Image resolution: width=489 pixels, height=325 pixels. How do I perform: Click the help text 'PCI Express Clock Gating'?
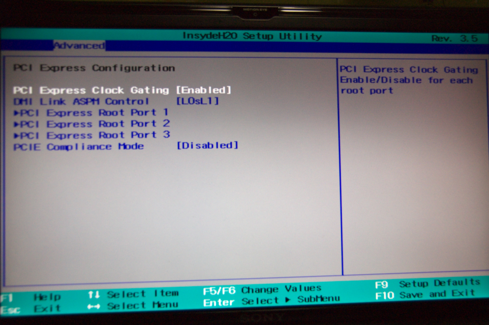[x=409, y=70]
